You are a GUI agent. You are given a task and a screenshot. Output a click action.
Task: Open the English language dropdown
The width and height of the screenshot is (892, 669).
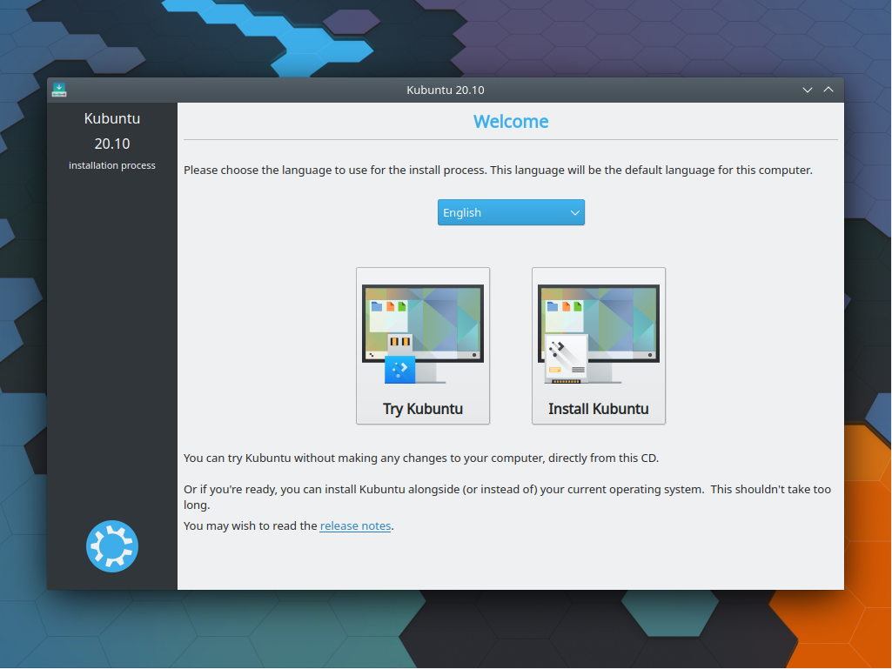click(511, 212)
